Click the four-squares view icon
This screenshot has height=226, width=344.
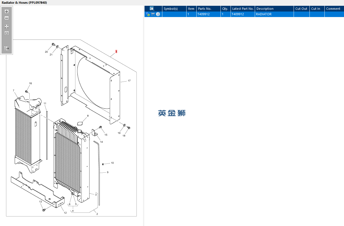tap(7, 27)
